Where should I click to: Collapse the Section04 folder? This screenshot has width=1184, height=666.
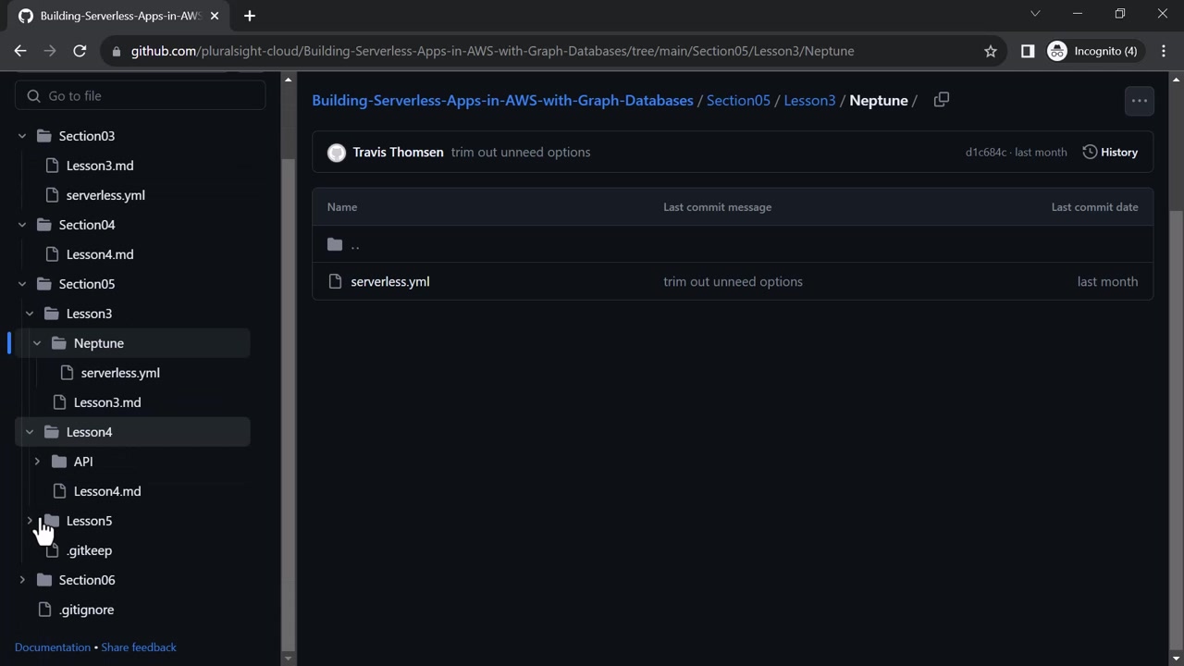(22, 225)
